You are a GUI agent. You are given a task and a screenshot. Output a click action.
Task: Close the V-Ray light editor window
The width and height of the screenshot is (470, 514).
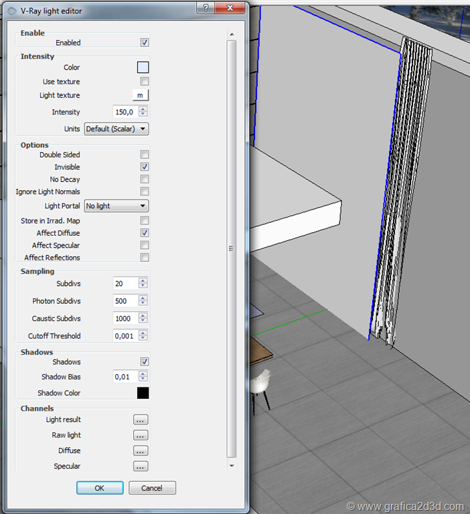pyautogui.click(x=230, y=7)
